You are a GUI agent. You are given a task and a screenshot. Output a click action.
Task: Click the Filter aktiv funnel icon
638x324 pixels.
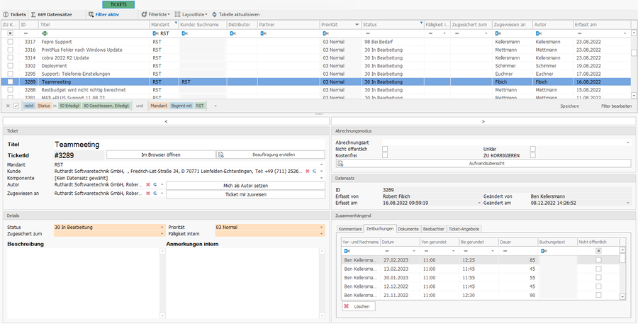tap(91, 15)
